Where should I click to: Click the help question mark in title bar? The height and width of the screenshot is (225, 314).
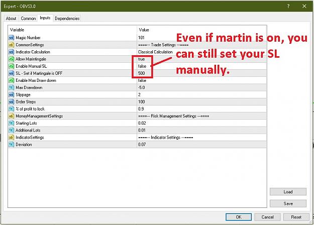[288, 6]
